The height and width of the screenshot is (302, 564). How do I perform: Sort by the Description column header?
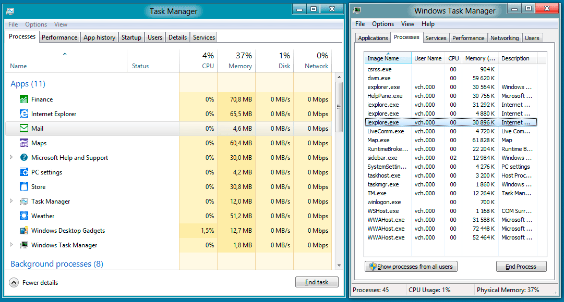click(x=518, y=58)
